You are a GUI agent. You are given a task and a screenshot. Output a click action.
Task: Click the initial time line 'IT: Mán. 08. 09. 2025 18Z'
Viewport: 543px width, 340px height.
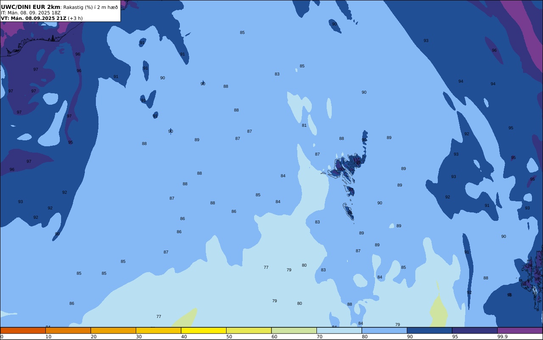[31, 13]
